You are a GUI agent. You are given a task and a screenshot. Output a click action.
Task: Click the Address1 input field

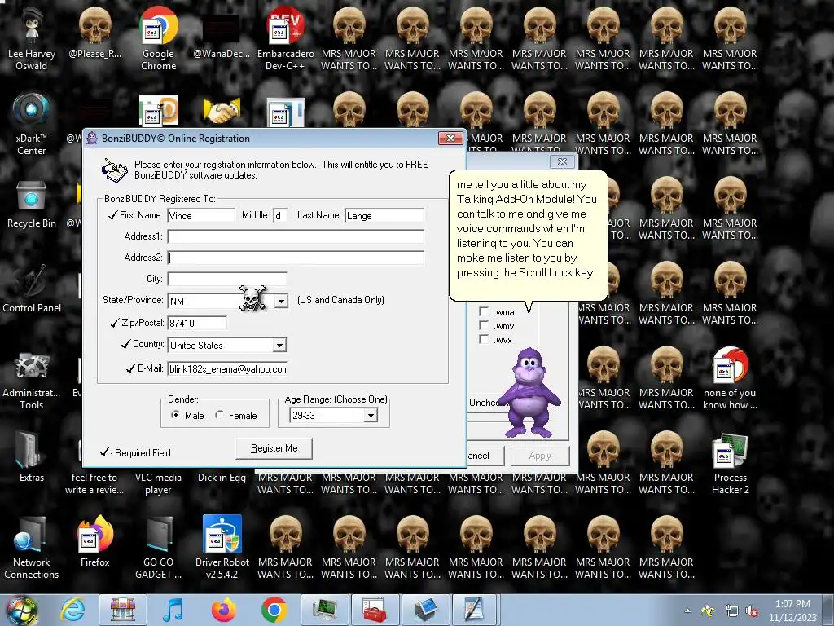point(296,236)
